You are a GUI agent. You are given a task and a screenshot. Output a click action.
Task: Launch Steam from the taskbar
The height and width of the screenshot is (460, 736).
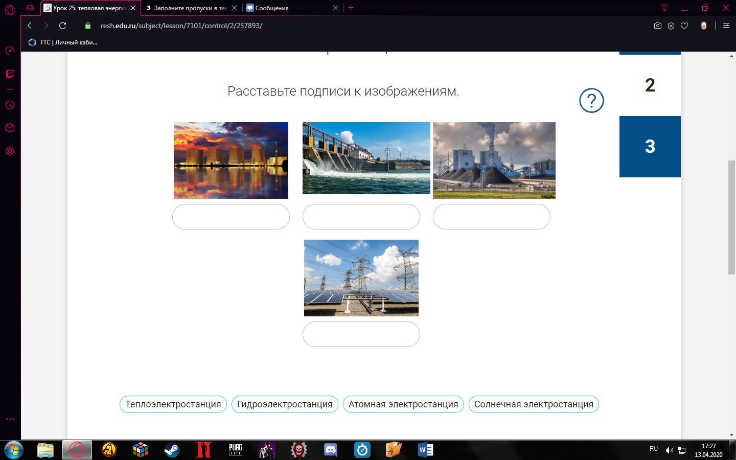pos(172,450)
